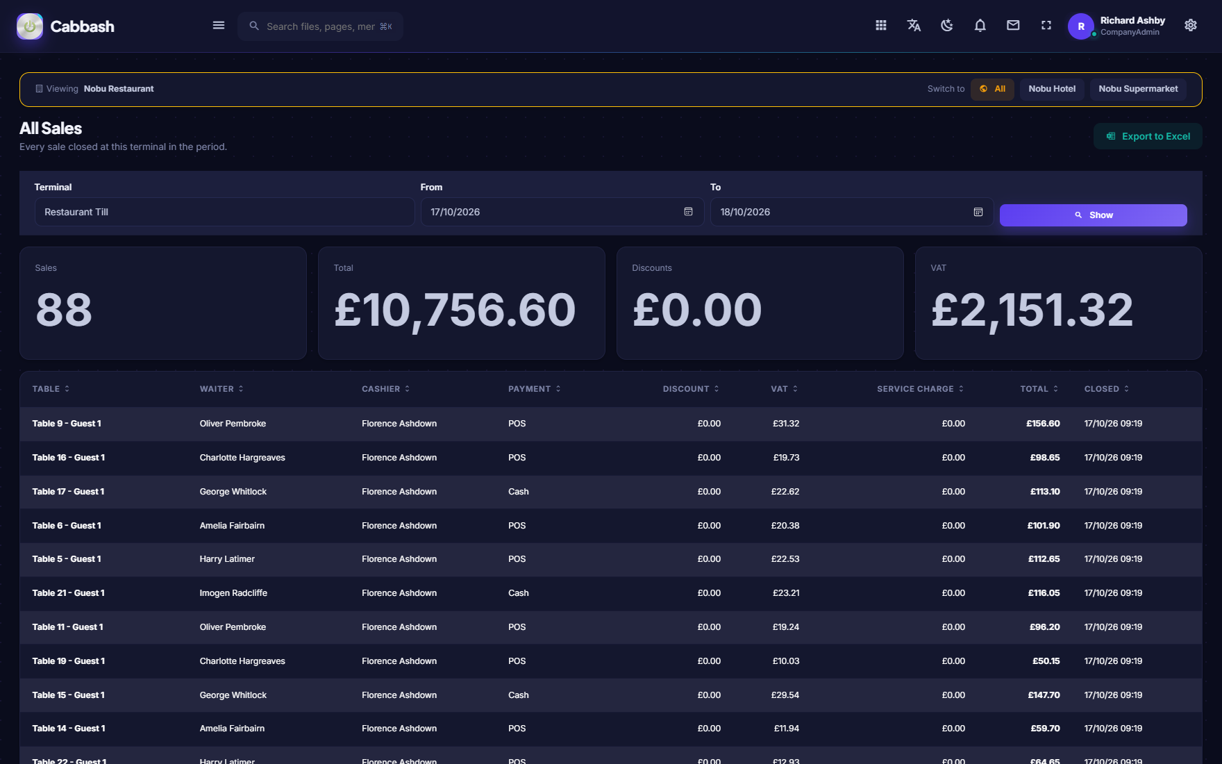Open the notifications bell
This screenshot has width=1222, height=764.
pos(980,26)
